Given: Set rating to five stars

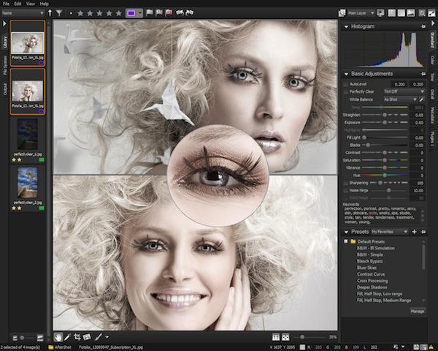Looking at the screenshot, I should coord(119,13).
